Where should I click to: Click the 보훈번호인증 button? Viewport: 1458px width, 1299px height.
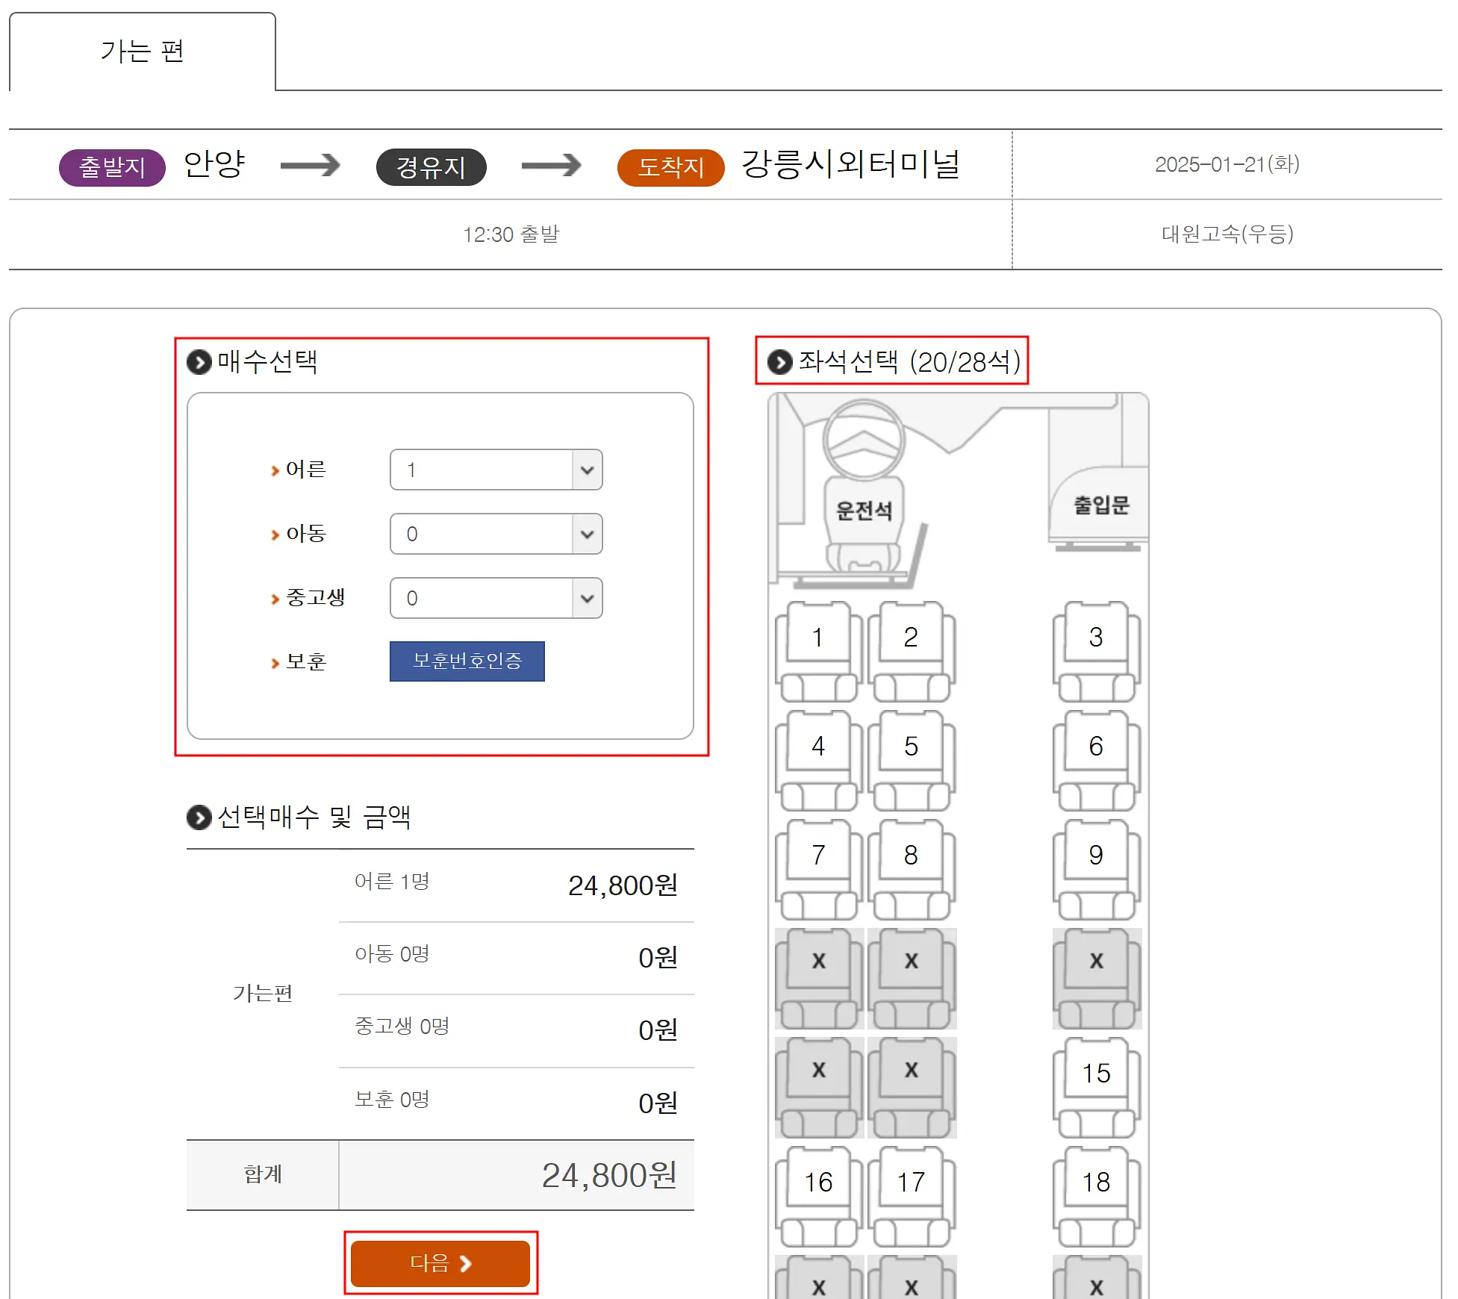[467, 661]
